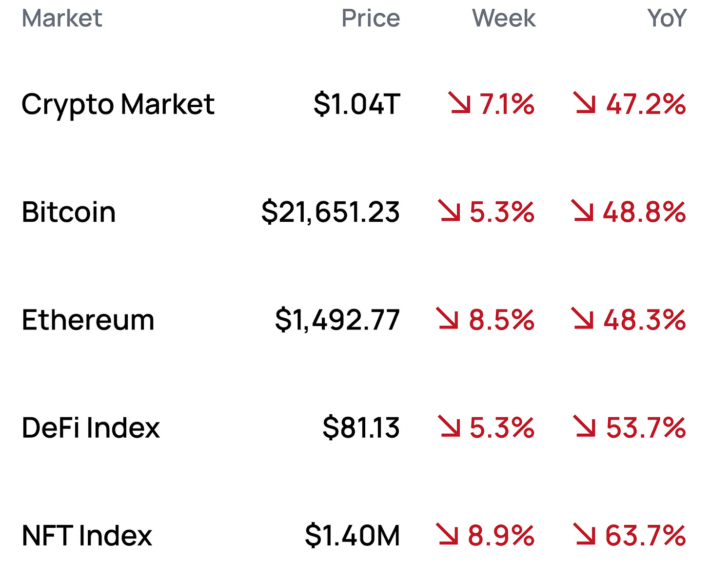
Task: Click the Ethereum weekly down arrow icon
Action: click(448, 319)
